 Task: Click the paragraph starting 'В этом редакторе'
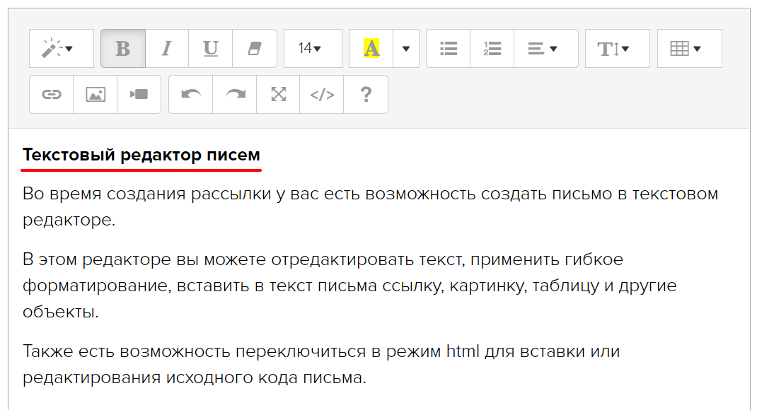pyautogui.click(x=349, y=286)
